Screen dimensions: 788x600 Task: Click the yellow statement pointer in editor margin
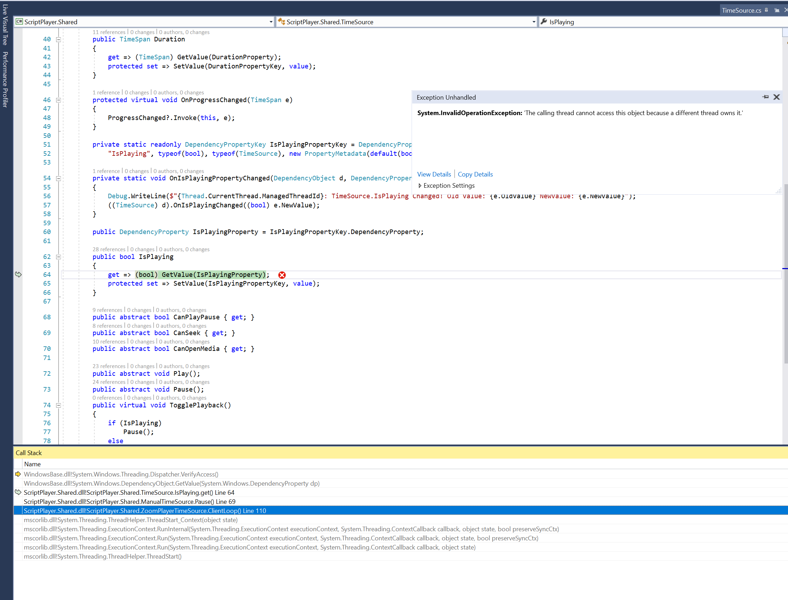pyautogui.click(x=18, y=275)
